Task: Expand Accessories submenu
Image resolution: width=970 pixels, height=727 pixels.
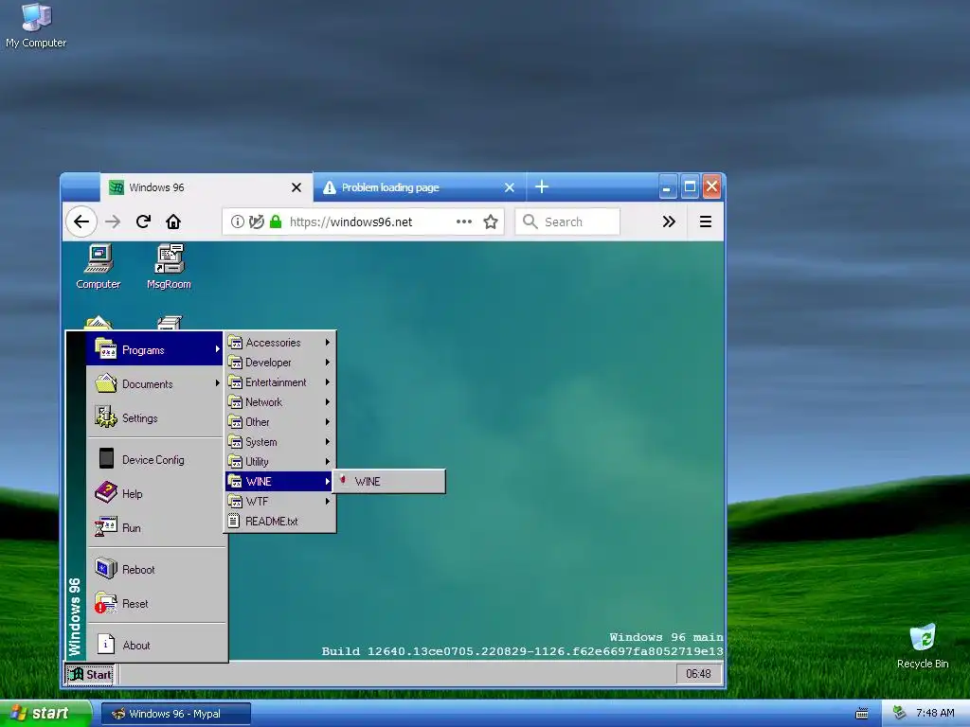Action: coord(279,342)
